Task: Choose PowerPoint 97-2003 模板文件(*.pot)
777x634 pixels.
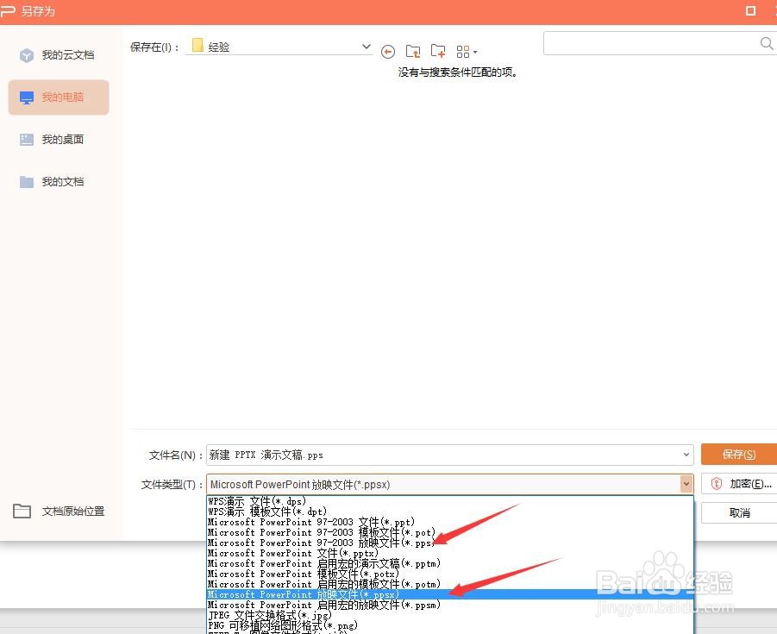Action: coord(450,532)
